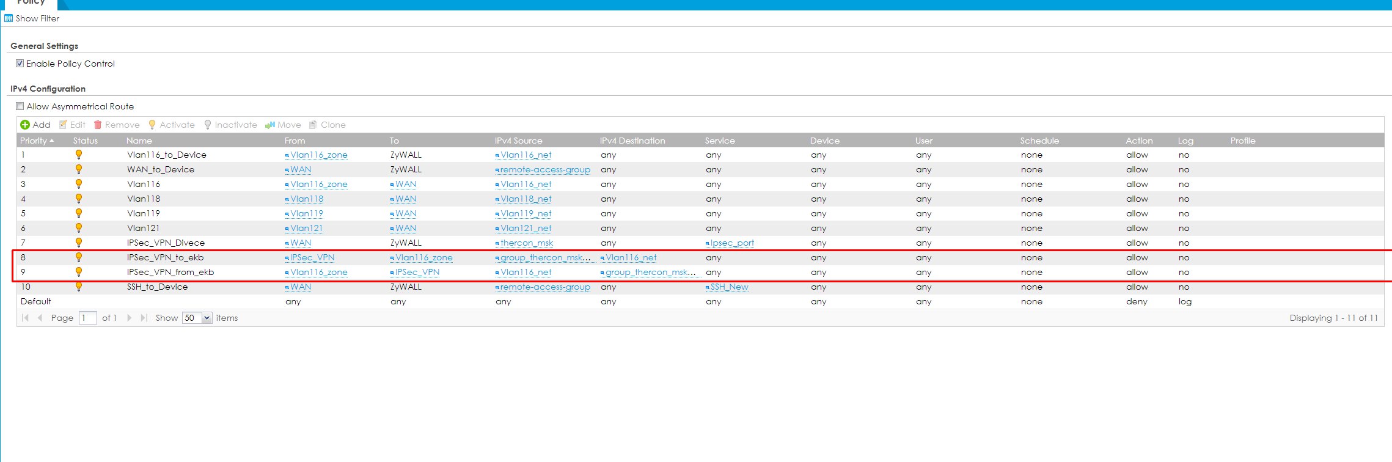Click the log value in Default row

[x=1185, y=301]
